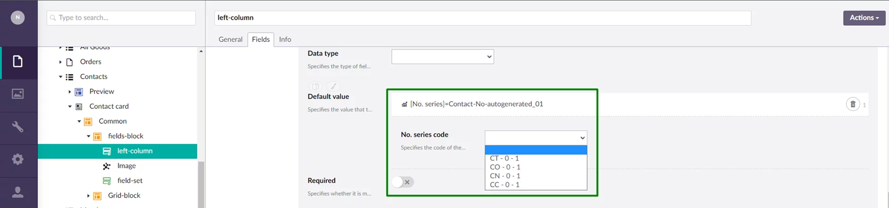Open the Data type dropdown
This screenshot has width=889, height=208.
point(442,57)
